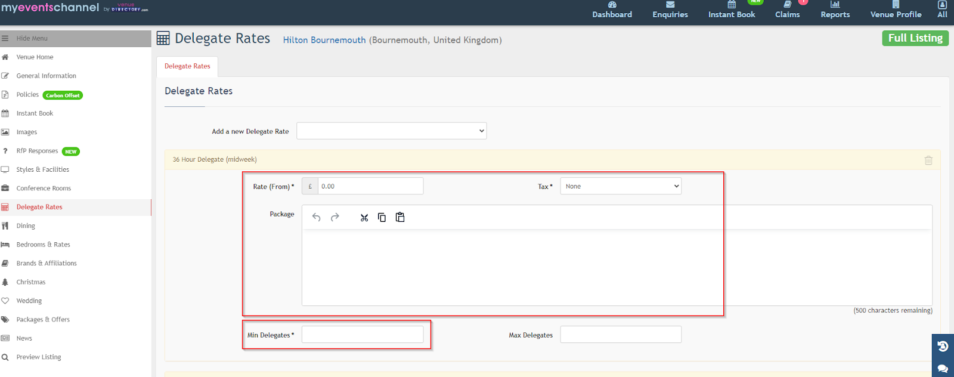954x377 pixels.
Task: Click the Delegate Rates table icon in sidebar
Action: (5, 207)
